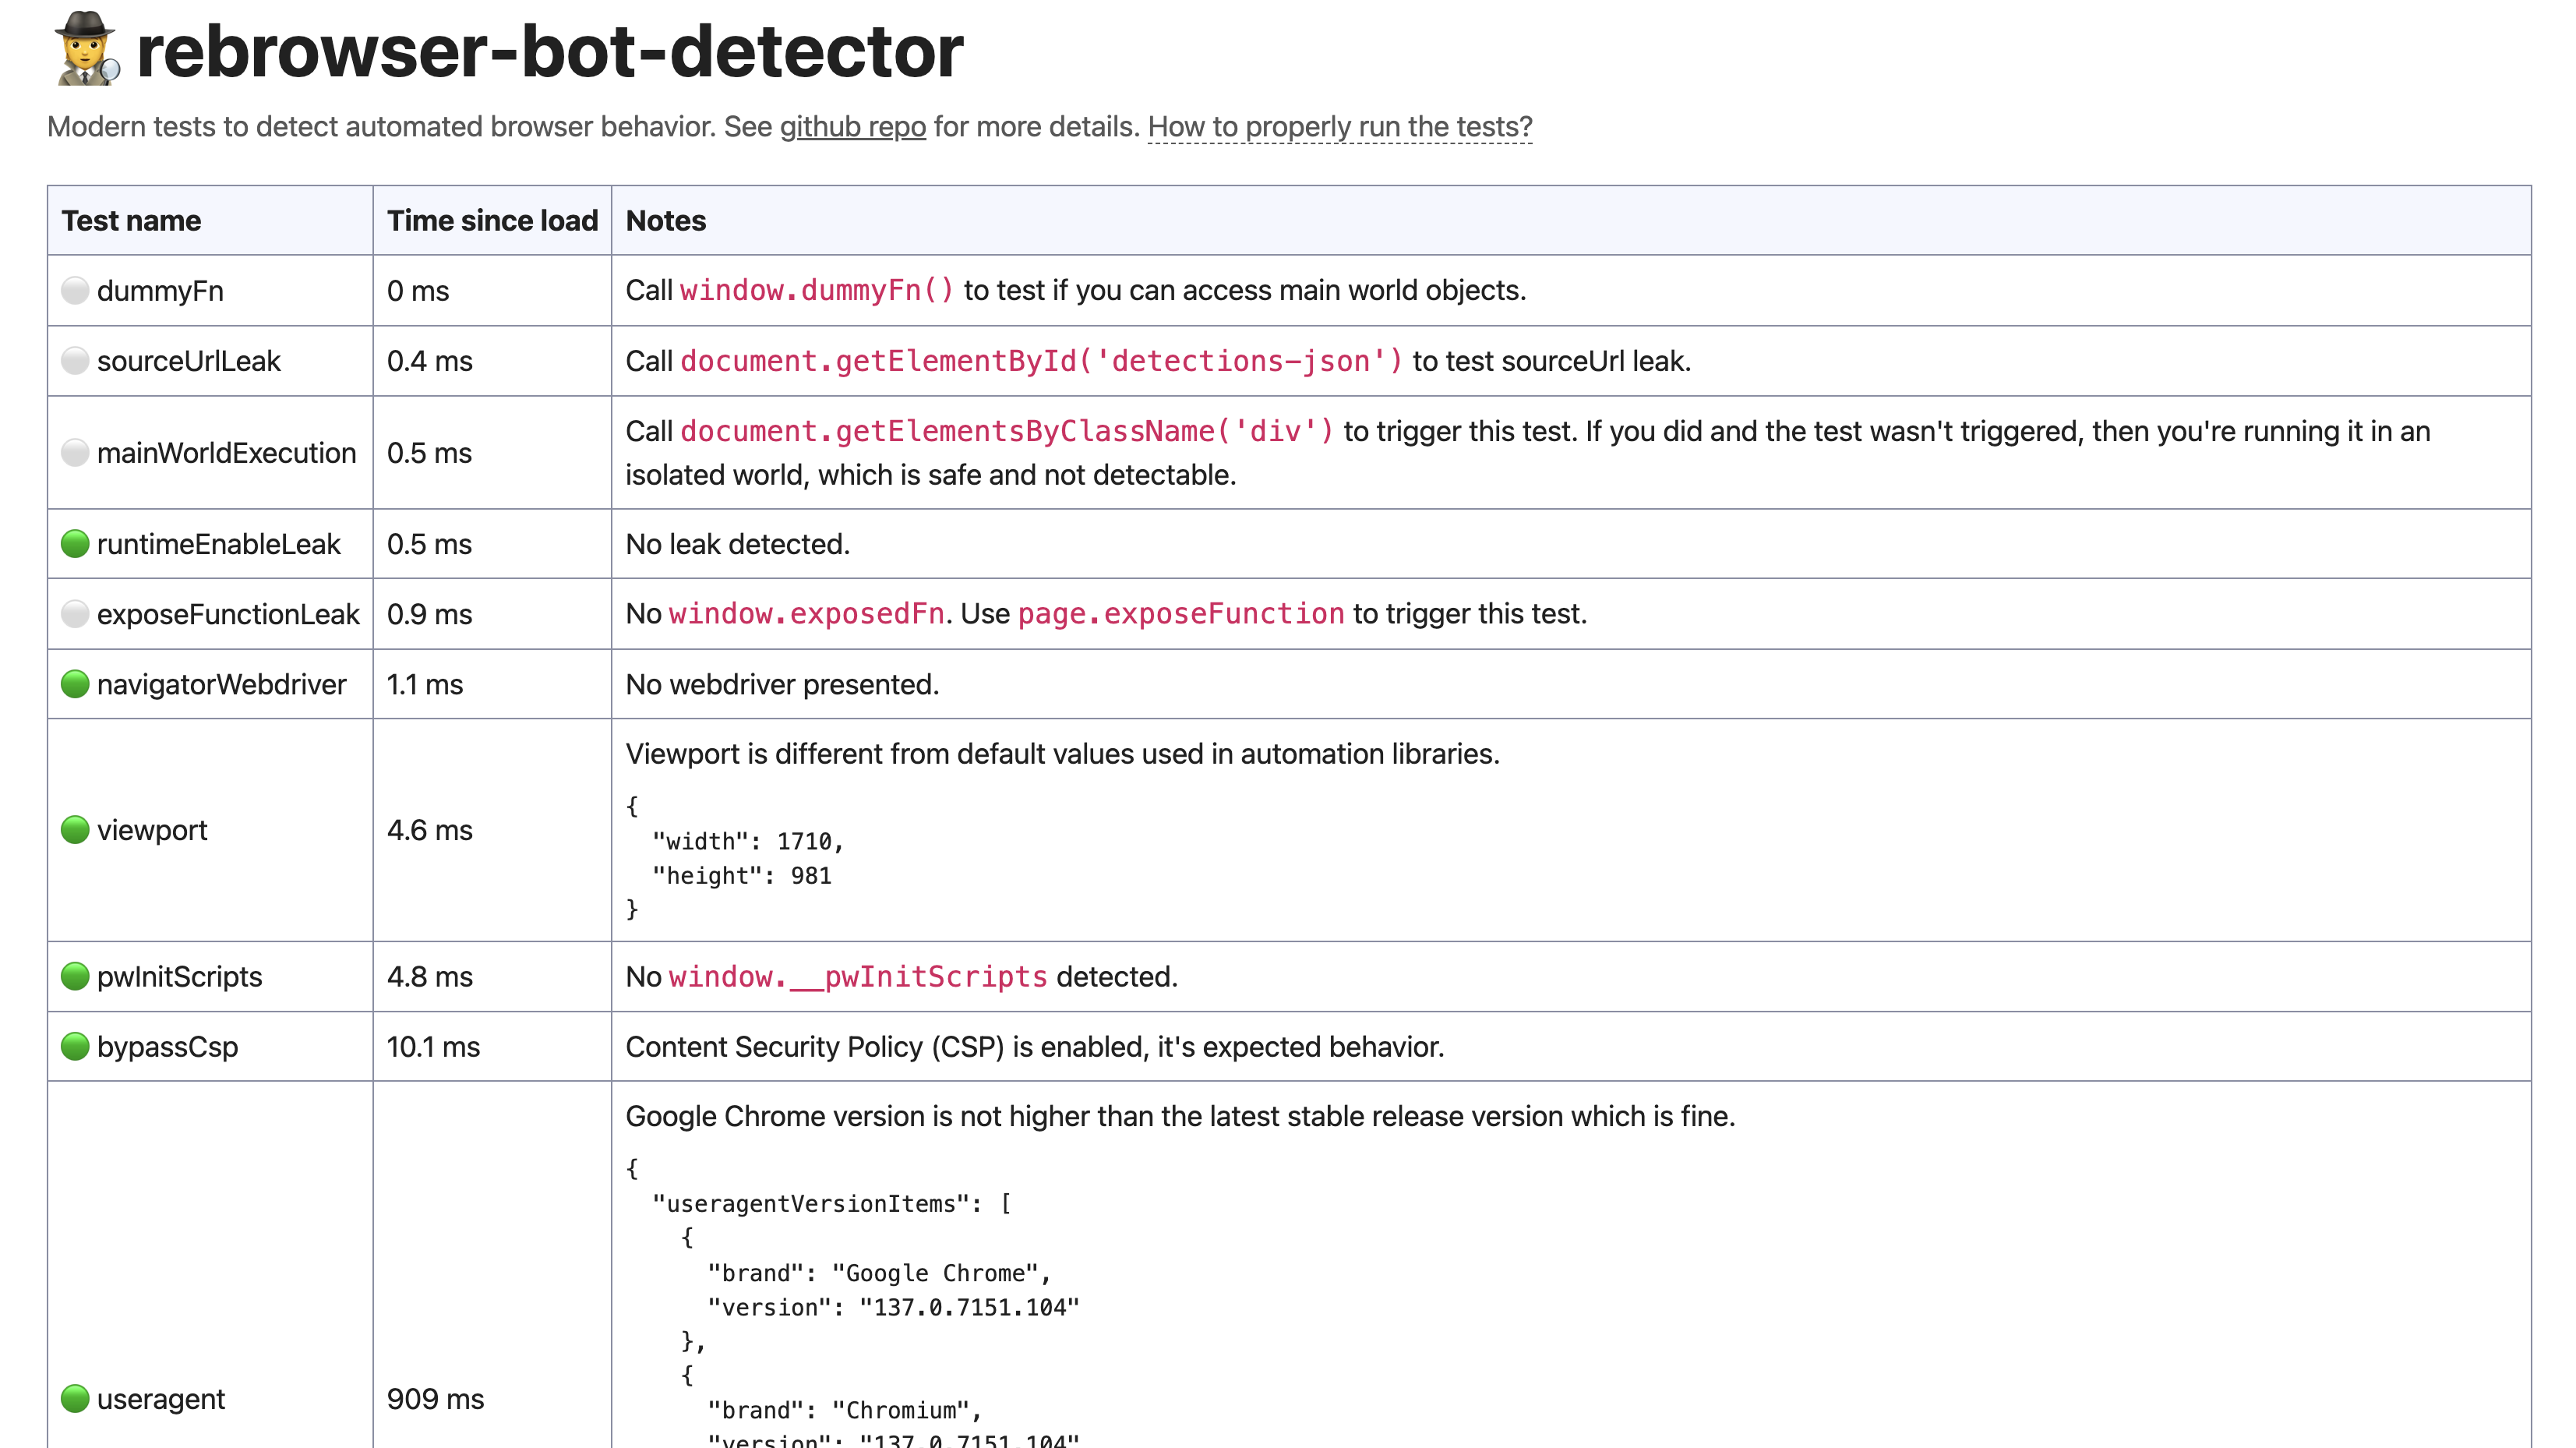The width and height of the screenshot is (2576, 1448).
Task: Click the detective emoji logo icon
Action: tap(88, 49)
